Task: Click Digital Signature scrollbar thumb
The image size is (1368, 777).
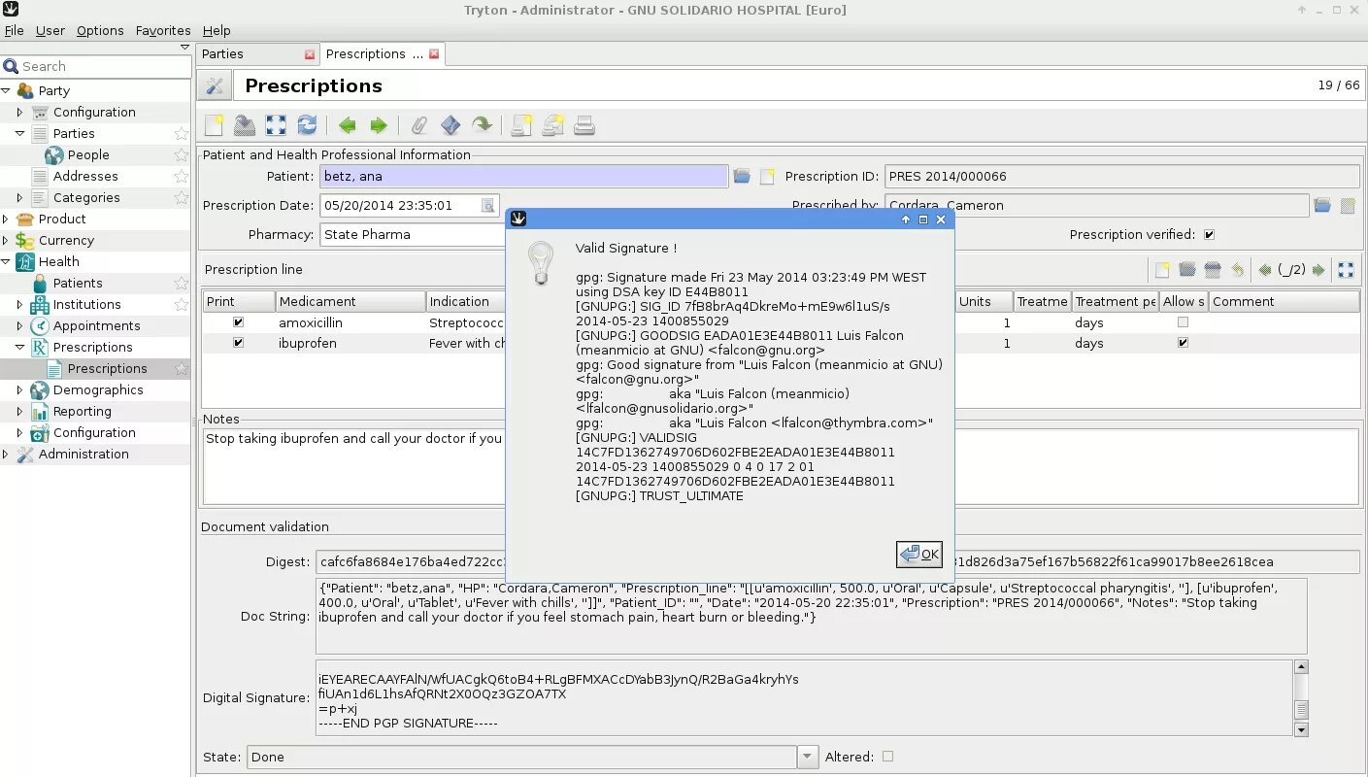Action: (1302, 708)
